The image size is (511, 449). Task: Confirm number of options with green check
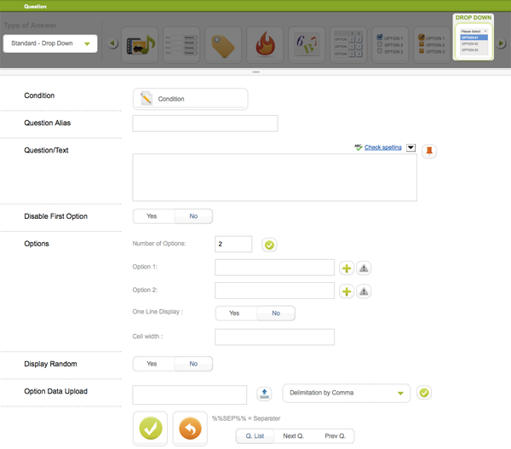coord(269,245)
